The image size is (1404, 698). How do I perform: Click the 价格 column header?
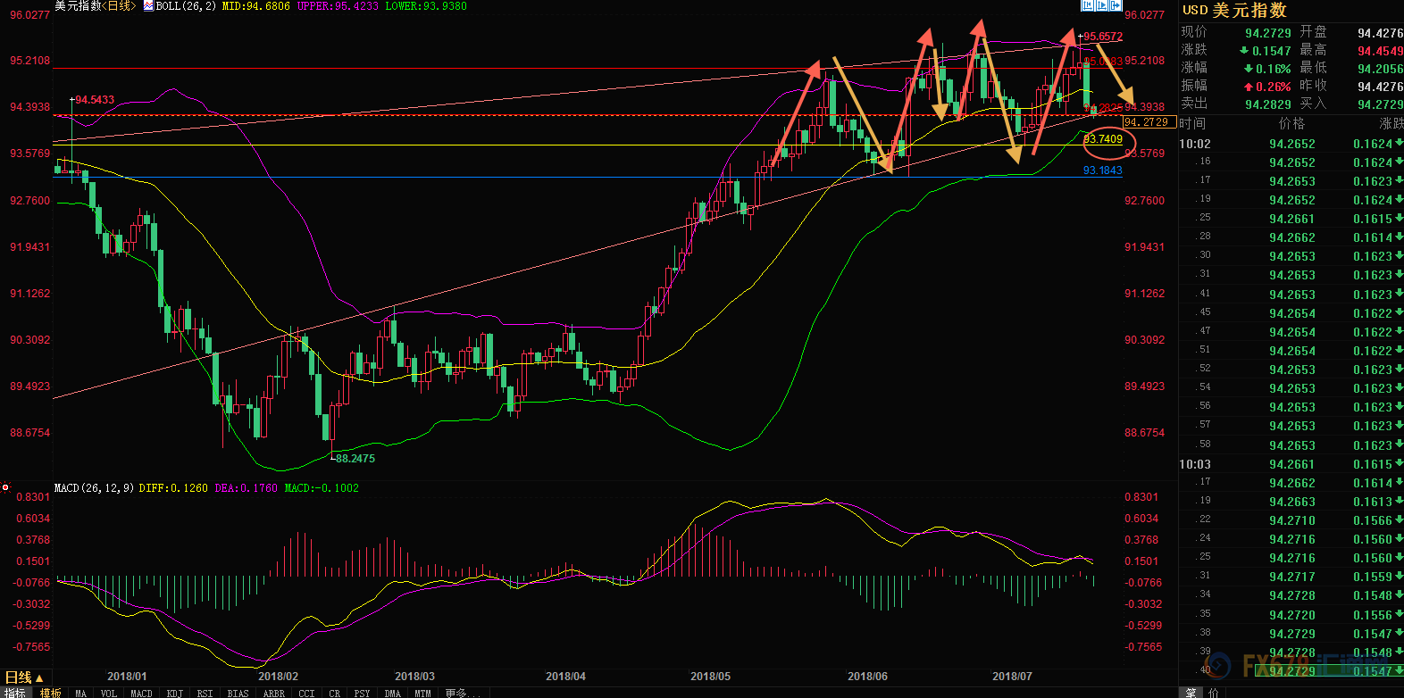tap(1291, 124)
